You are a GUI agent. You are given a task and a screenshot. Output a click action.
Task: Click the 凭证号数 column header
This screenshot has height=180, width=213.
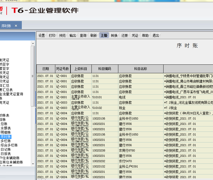[62, 69]
